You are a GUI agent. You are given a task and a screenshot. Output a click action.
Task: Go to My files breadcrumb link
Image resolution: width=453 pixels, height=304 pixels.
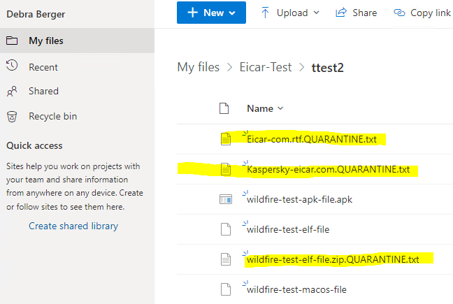pyautogui.click(x=199, y=67)
